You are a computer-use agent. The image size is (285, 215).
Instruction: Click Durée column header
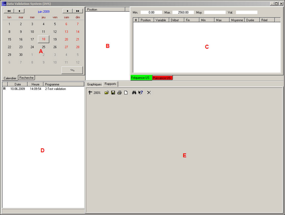pyautogui.click(x=252, y=20)
